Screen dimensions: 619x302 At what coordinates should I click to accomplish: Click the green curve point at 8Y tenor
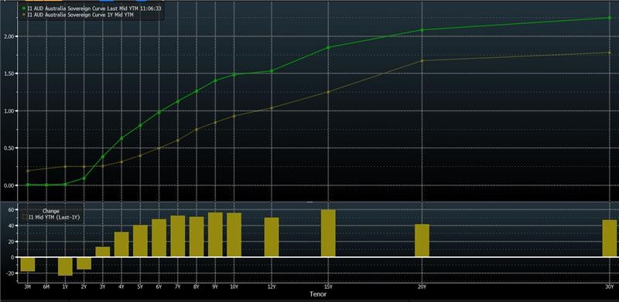click(197, 91)
